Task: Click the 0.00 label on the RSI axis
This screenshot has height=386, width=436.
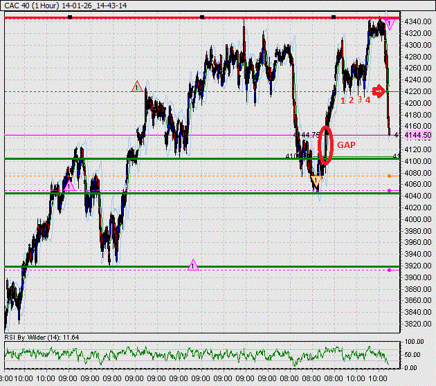Action: click(x=410, y=367)
